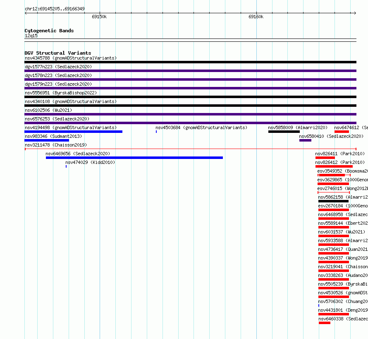Click the nsv4390337 Wong2019 label
The image size is (368, 339).
343,258
